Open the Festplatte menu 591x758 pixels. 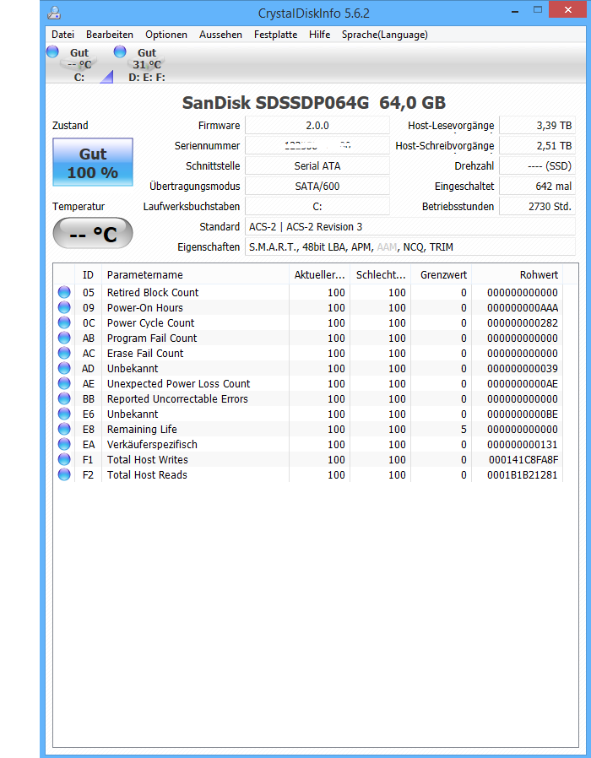coord(276,35)
